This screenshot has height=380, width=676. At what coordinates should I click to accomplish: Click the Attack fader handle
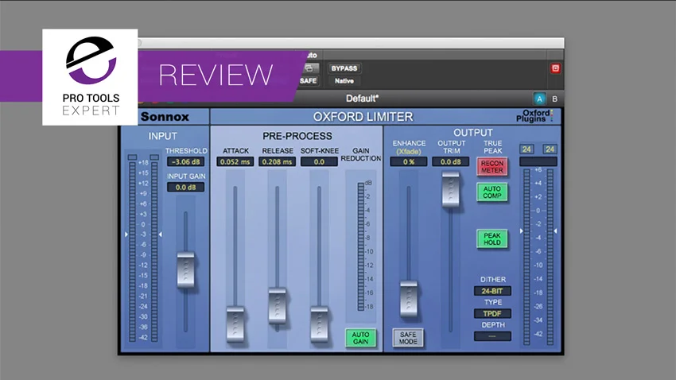235,324
